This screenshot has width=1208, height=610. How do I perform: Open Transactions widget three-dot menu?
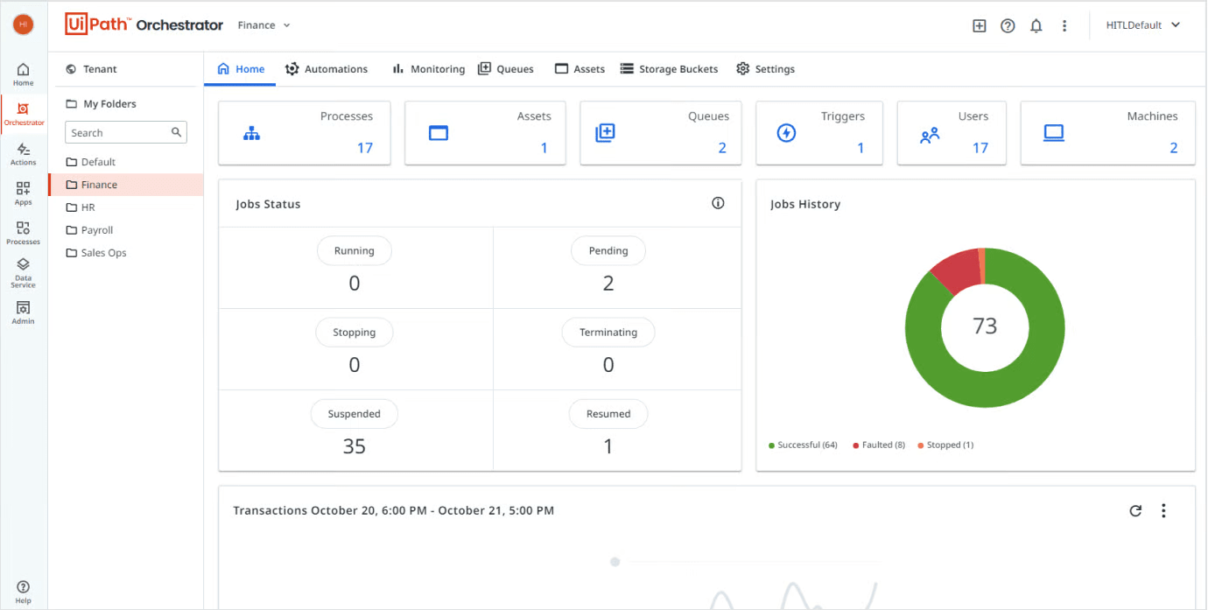pyautogui.click(x=1163, y=511)
